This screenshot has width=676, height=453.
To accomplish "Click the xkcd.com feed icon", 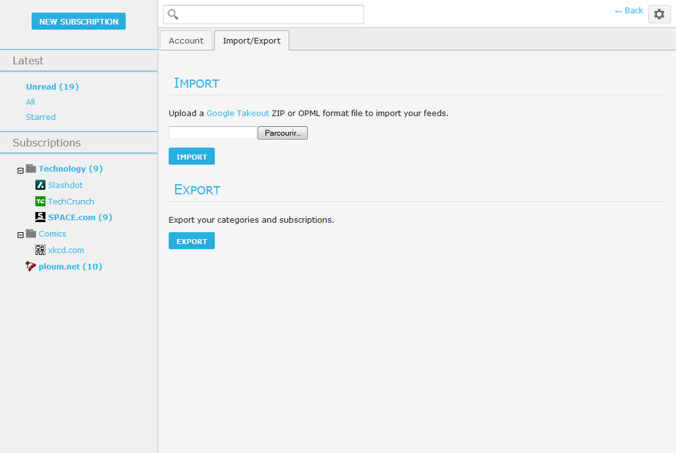I will (39, 250).
